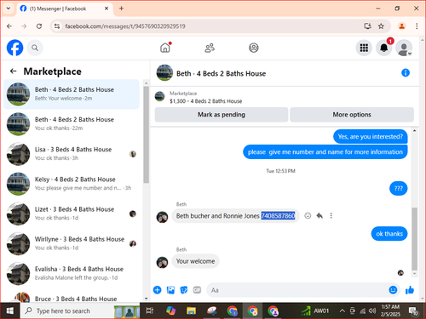Go to Home feed icon
This screenshot has height=319, width=426.
pyautogui.click(x=165, y=48)
